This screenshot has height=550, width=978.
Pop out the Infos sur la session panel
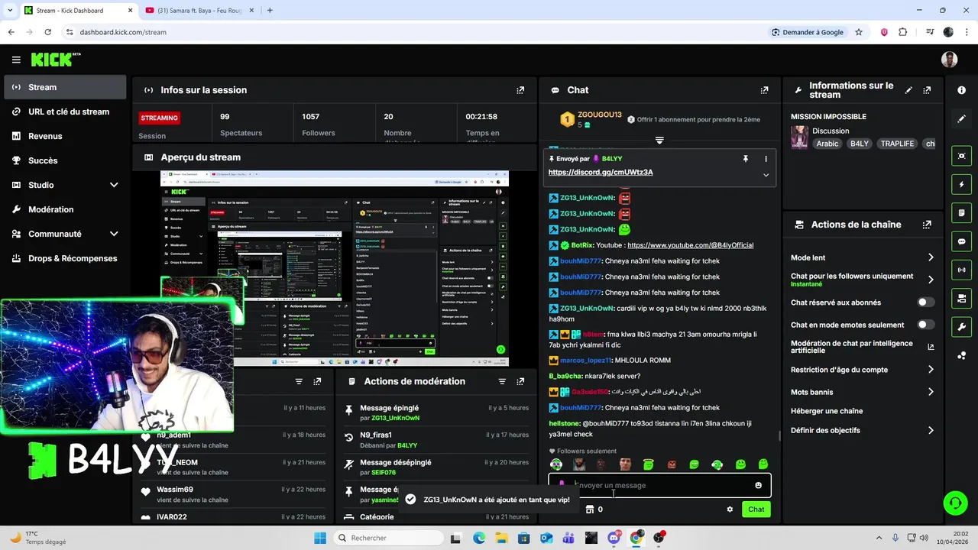point(520,90)
